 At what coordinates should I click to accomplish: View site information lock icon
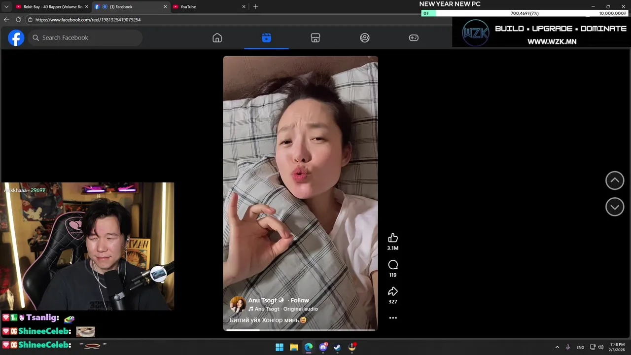pyautogui.click(x=30, y=20)
